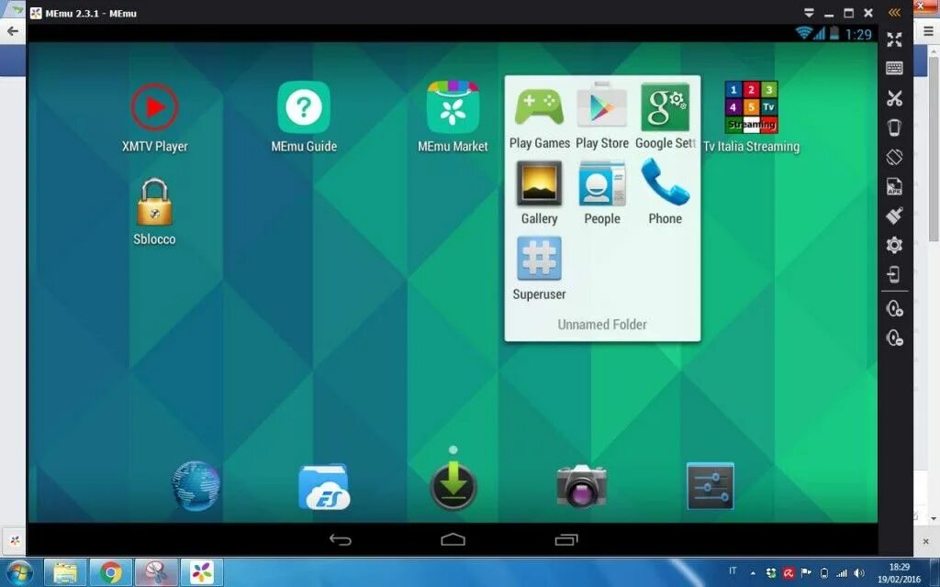Open the Superuser app
The image size is (940, 587).
click(x=539, y=258)
